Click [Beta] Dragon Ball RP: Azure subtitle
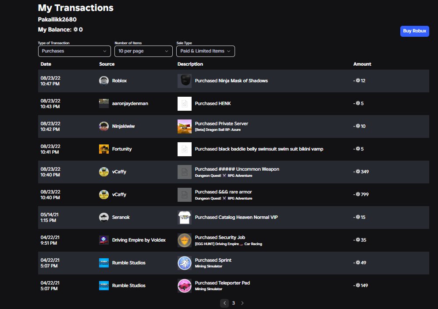The width and height of the screenshot is (438, 309). coord(217,130)
